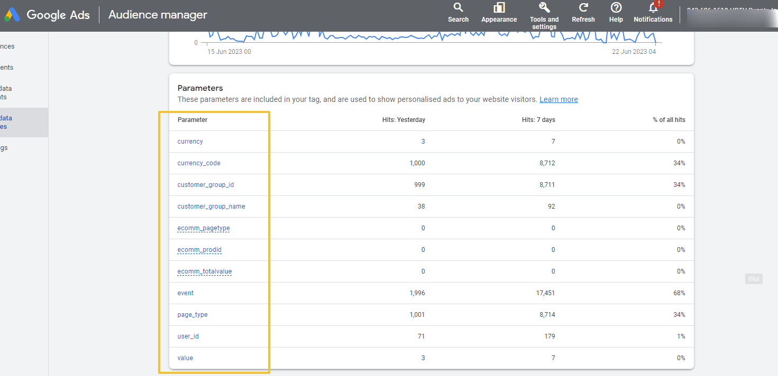This screenshot has height=376, width=778.
Task: Open the currency parameter link
Action: pyautogui.click(x=190, y=142)
